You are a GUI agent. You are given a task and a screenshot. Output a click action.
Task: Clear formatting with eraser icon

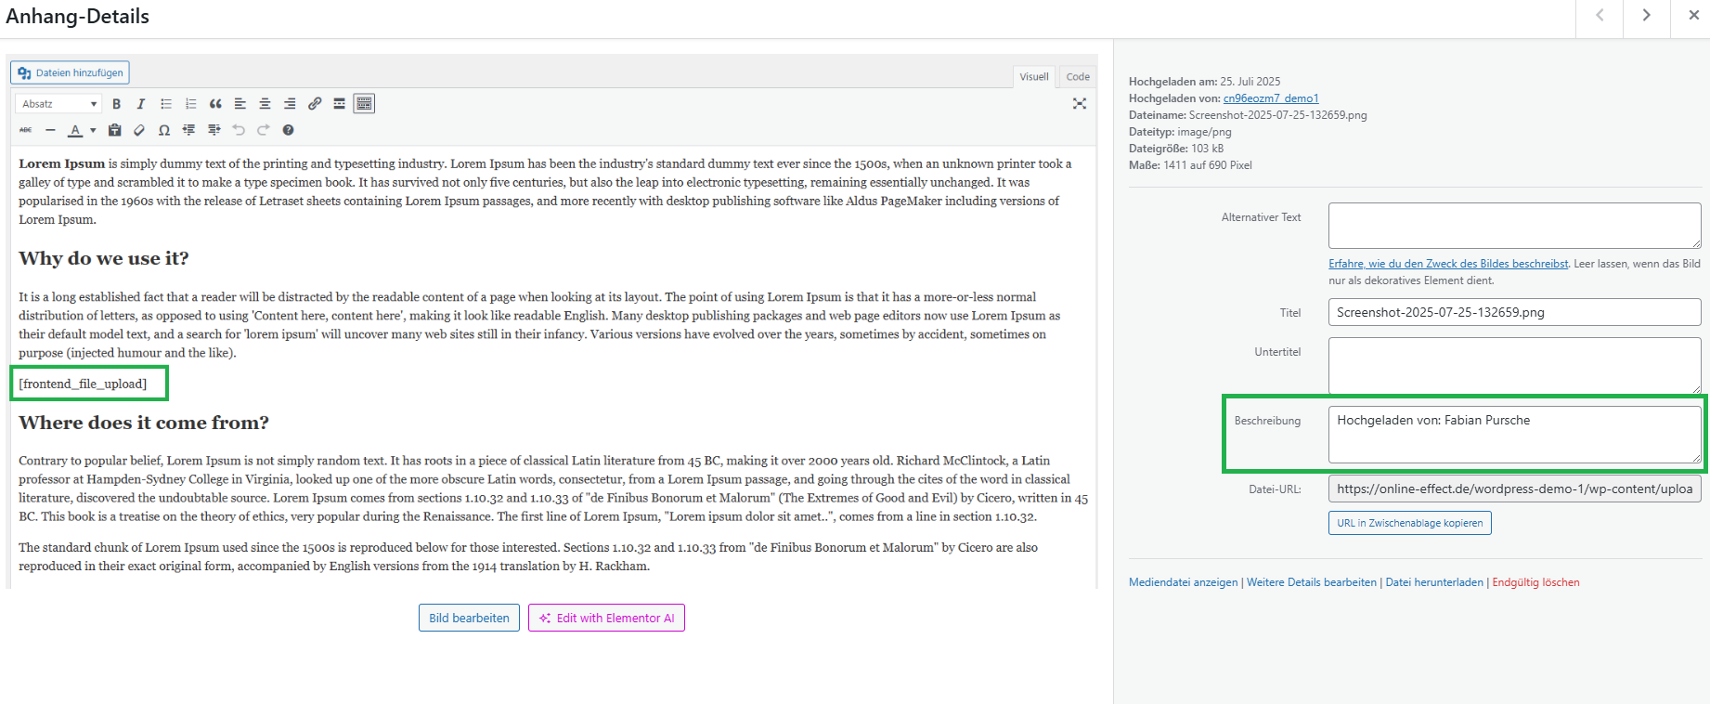[x=139, y=130]
